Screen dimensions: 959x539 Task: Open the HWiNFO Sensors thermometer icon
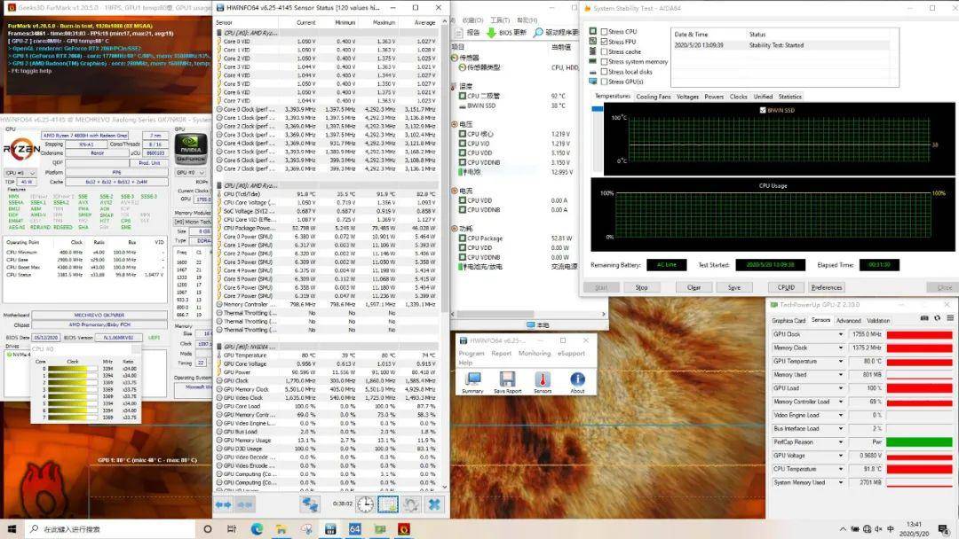coord(543,379)
